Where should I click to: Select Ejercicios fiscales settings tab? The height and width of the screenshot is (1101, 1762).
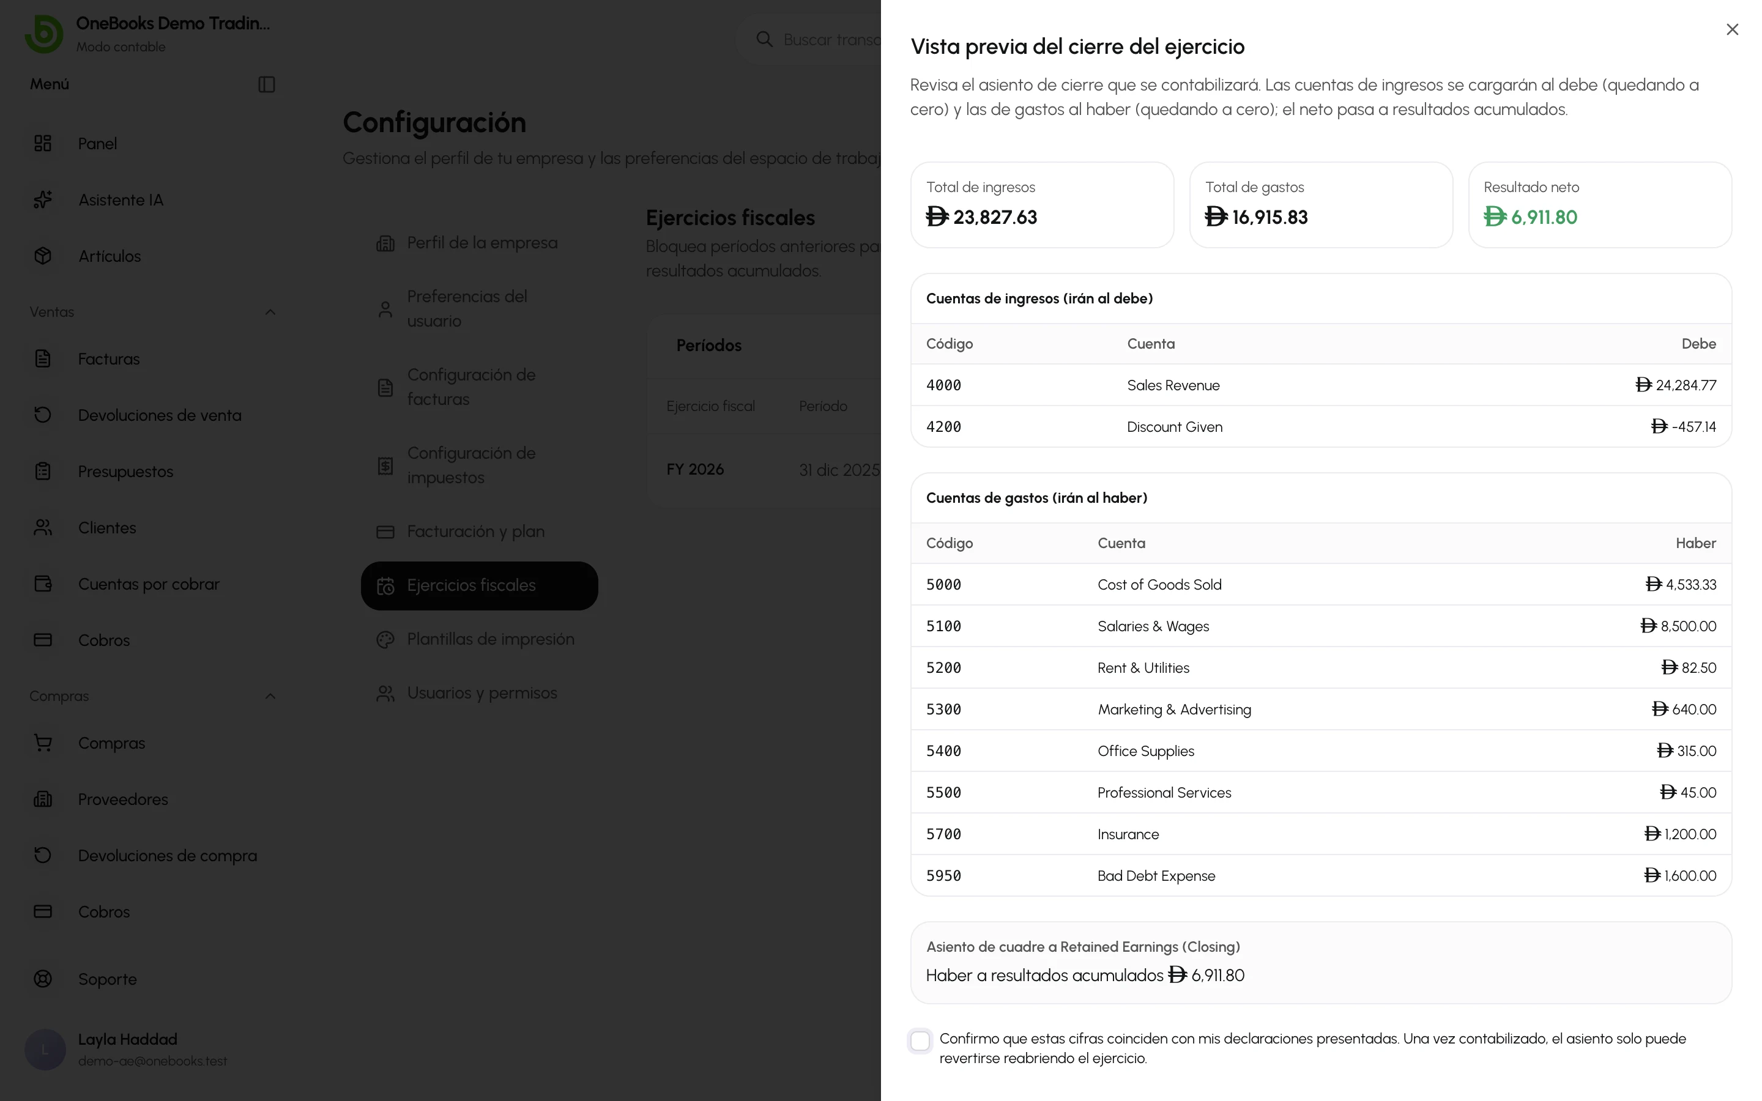(x=479, y=585)
